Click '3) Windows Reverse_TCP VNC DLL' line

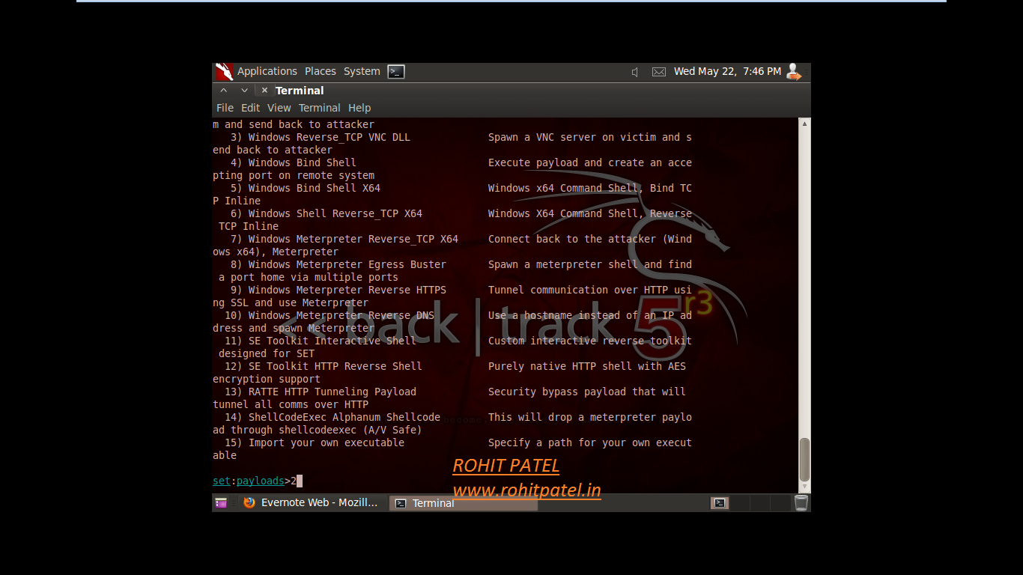(321, 137)
